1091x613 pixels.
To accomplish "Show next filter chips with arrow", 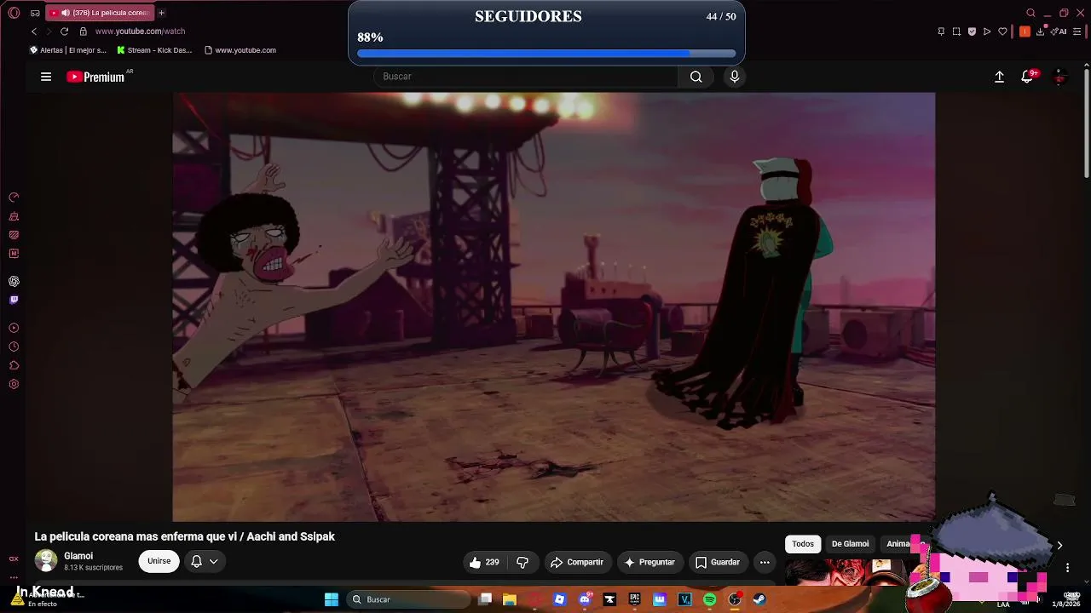I will (1059, 545).
